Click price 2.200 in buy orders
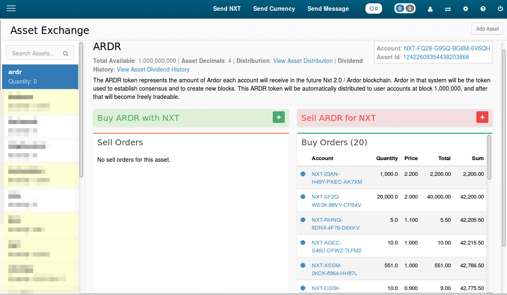The image size is (507, 295). click(411, 174)
